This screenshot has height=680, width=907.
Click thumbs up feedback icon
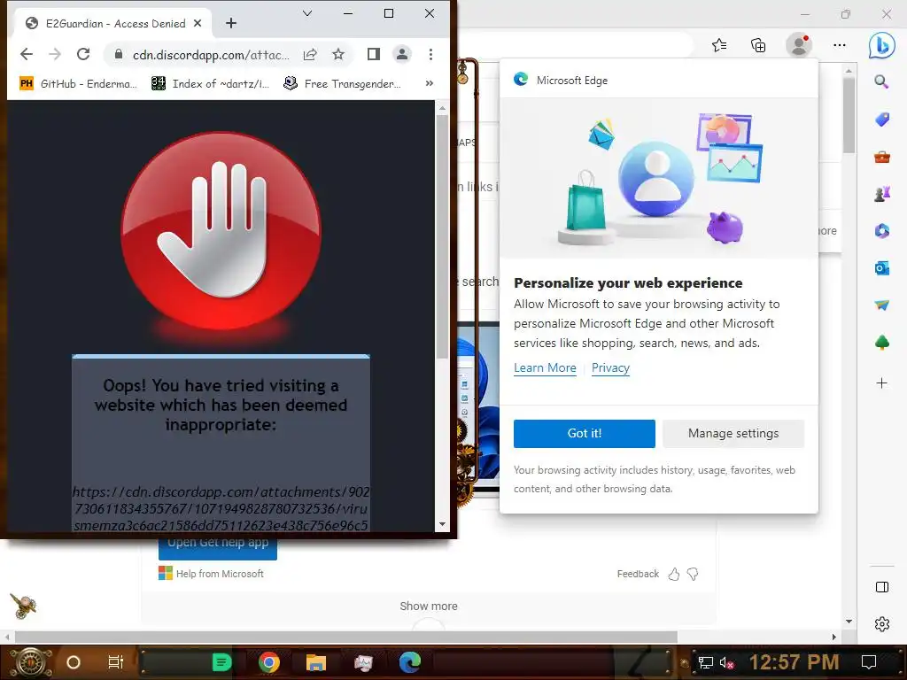[674, 574]
